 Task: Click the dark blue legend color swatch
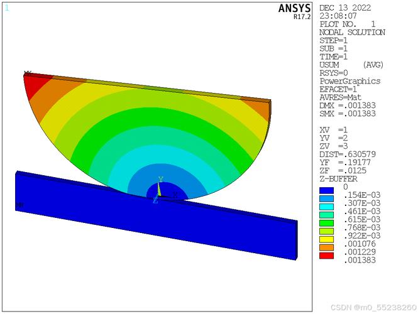pos(326,191)
